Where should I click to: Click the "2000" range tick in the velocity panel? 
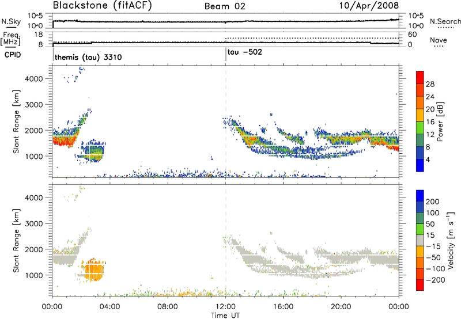coord(33,249)
